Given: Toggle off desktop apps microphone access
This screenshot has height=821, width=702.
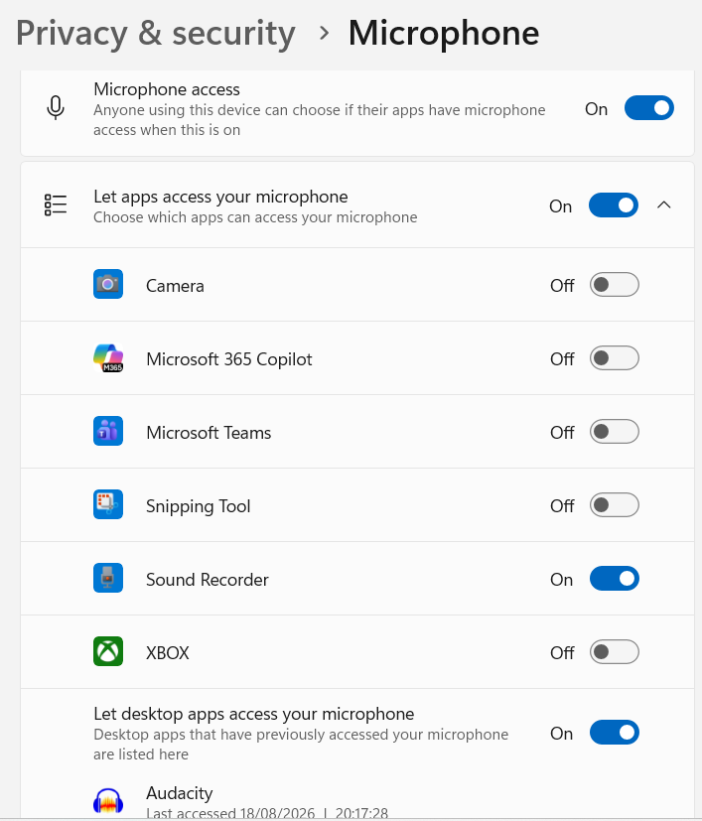Looking at the screenshot, I should (615, 732).
